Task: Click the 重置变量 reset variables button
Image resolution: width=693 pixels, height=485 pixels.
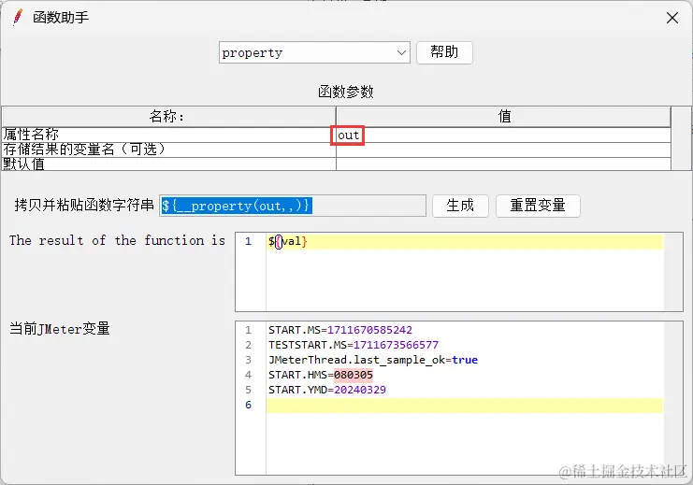Action: point(538,206)
